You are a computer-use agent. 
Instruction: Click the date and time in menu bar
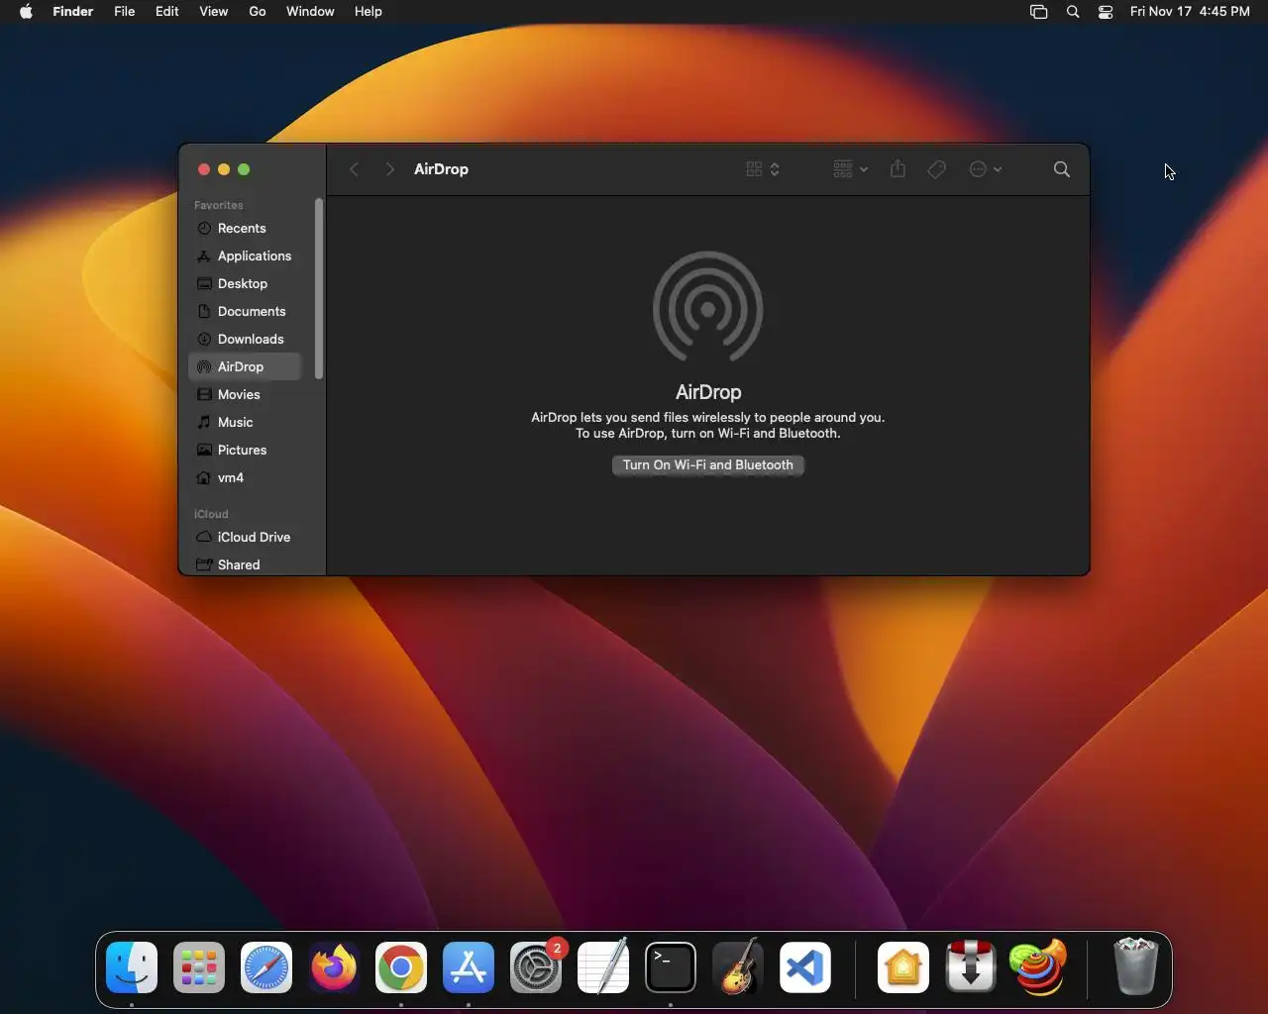pos(1190,12)
